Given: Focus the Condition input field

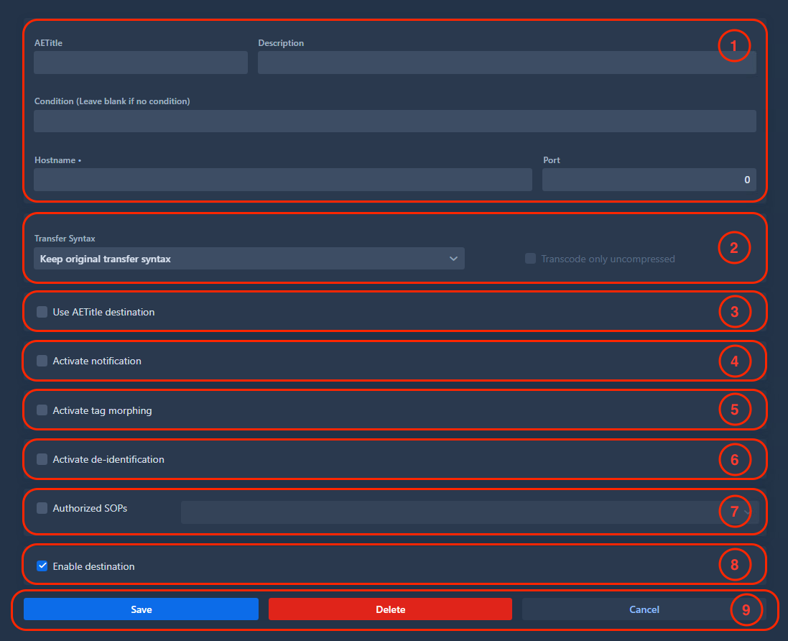Looking at the screenshot, I should pyautogui.click(x=395, y=121).
